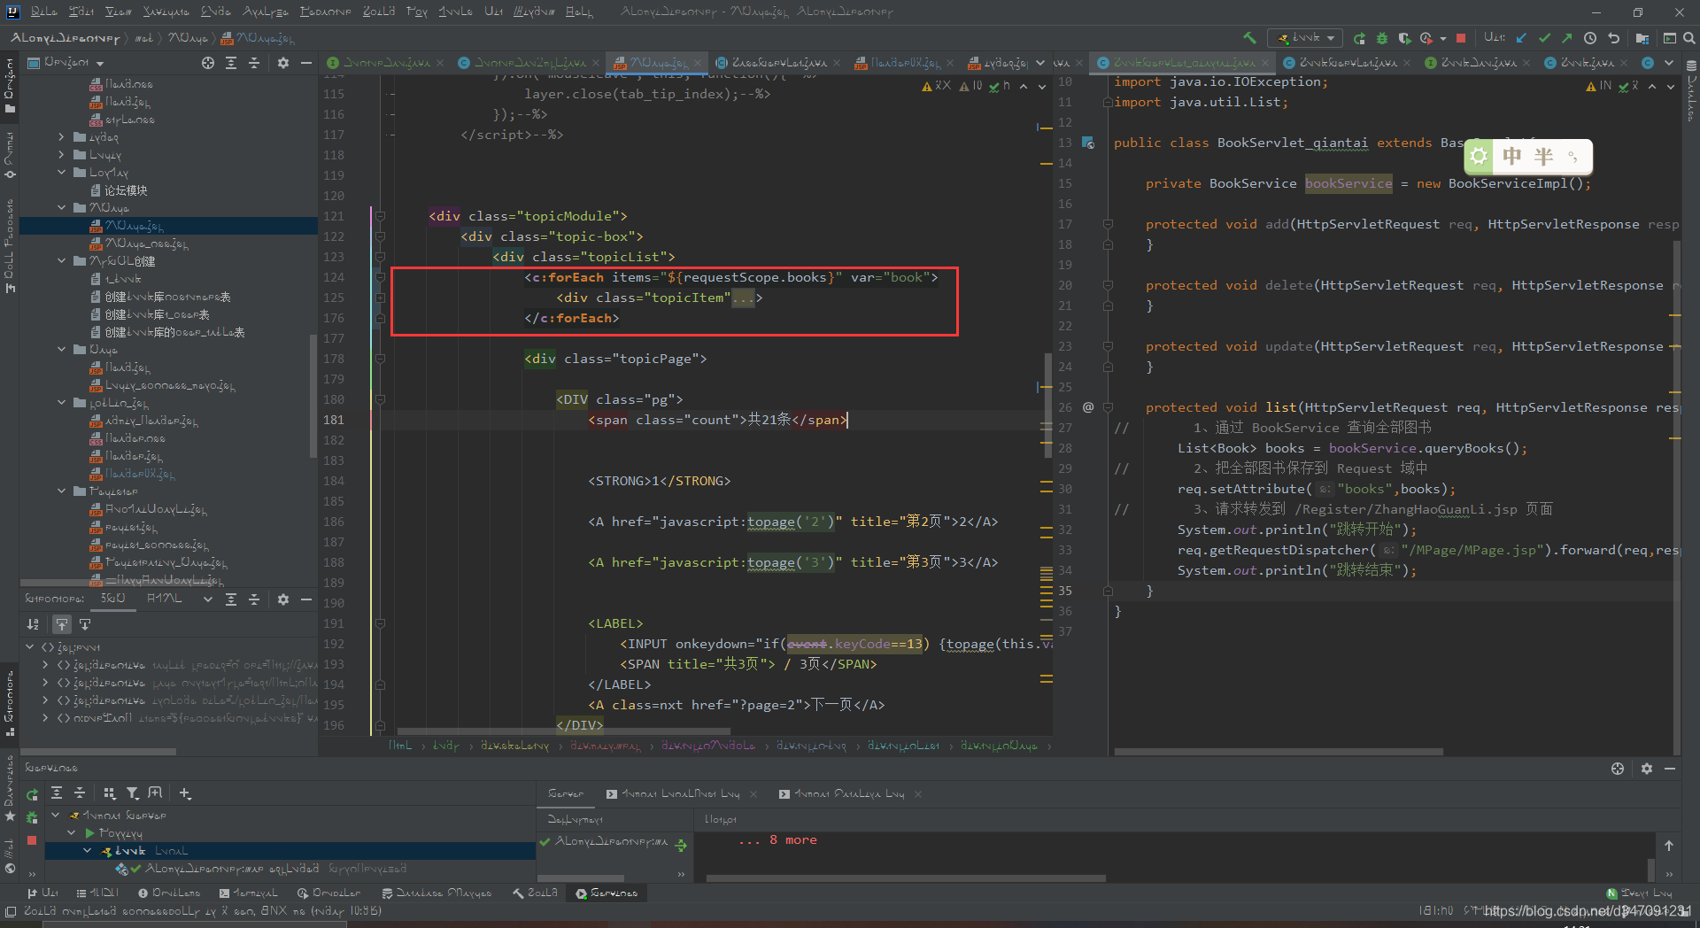1700x928 pixels.
Task: Fold the topicModule div at line 121
Action: (x=380, y=216)
